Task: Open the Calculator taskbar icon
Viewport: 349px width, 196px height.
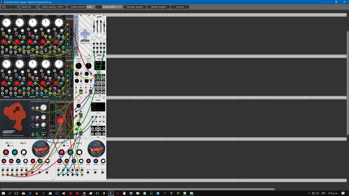Action: [124, 193]
